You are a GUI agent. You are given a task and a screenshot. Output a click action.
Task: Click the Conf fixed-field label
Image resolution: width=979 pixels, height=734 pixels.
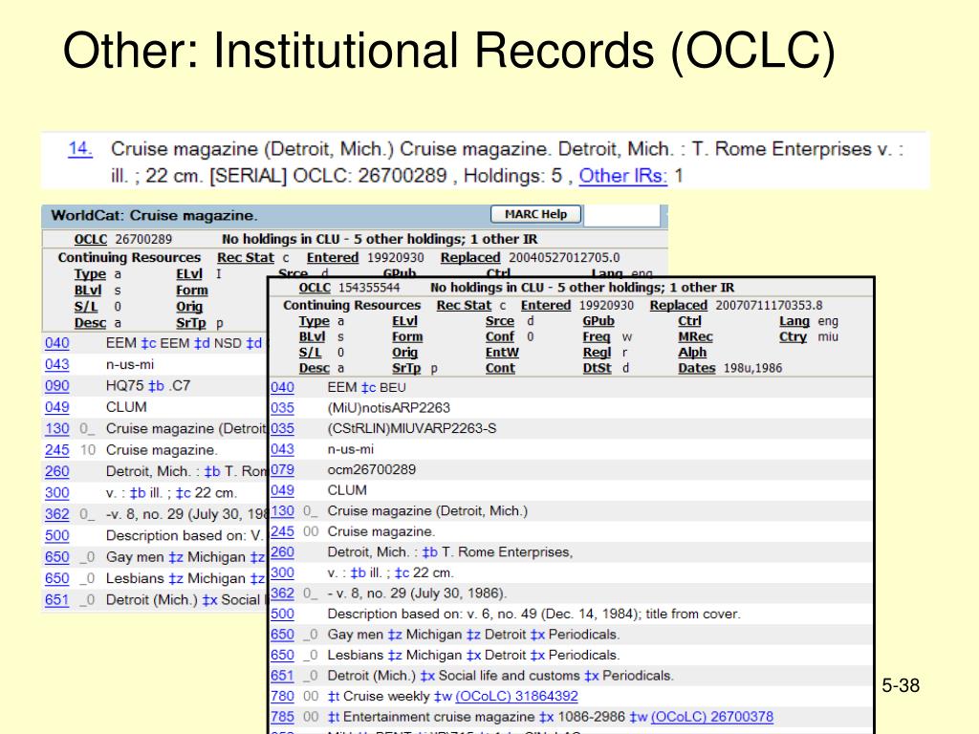coord(499,337)
